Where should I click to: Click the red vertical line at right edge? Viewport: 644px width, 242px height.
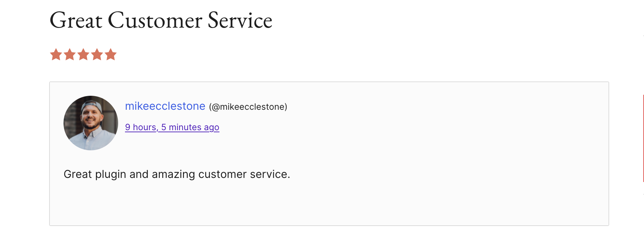643,138
